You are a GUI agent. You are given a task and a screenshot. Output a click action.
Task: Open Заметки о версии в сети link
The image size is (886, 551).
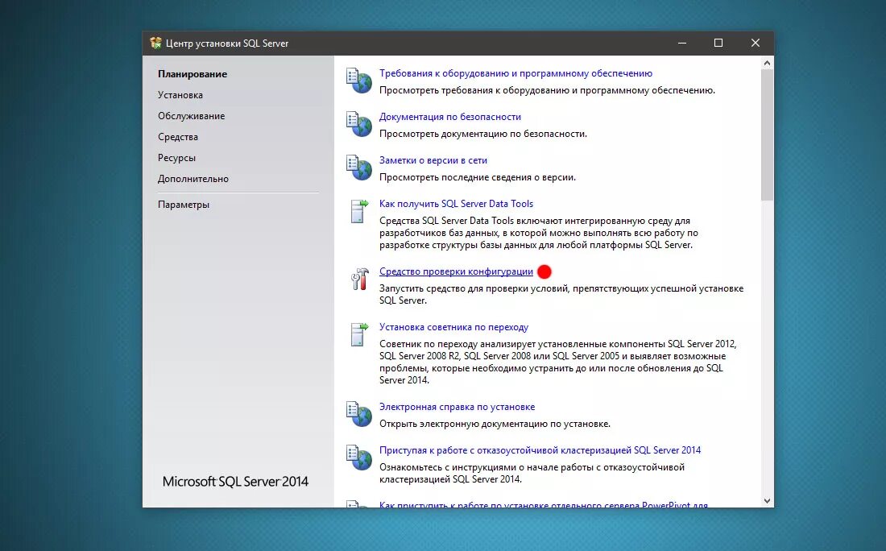click(433, 160)
